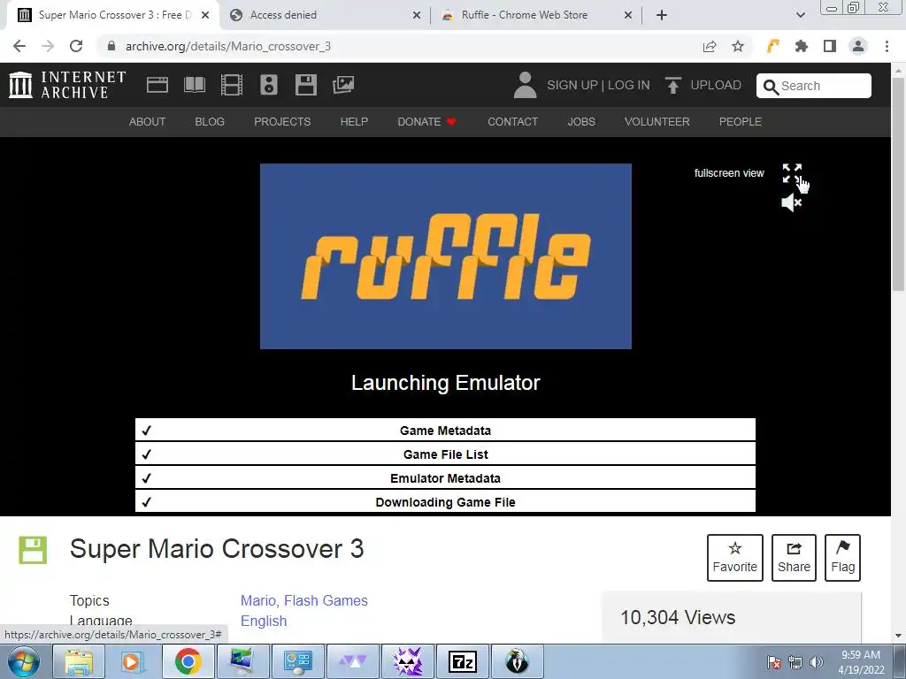Image resolution: width=906 pixels, height=679 pixels.
Task: Open File Explorer from taskbar
Action: (x=79, y=661)
